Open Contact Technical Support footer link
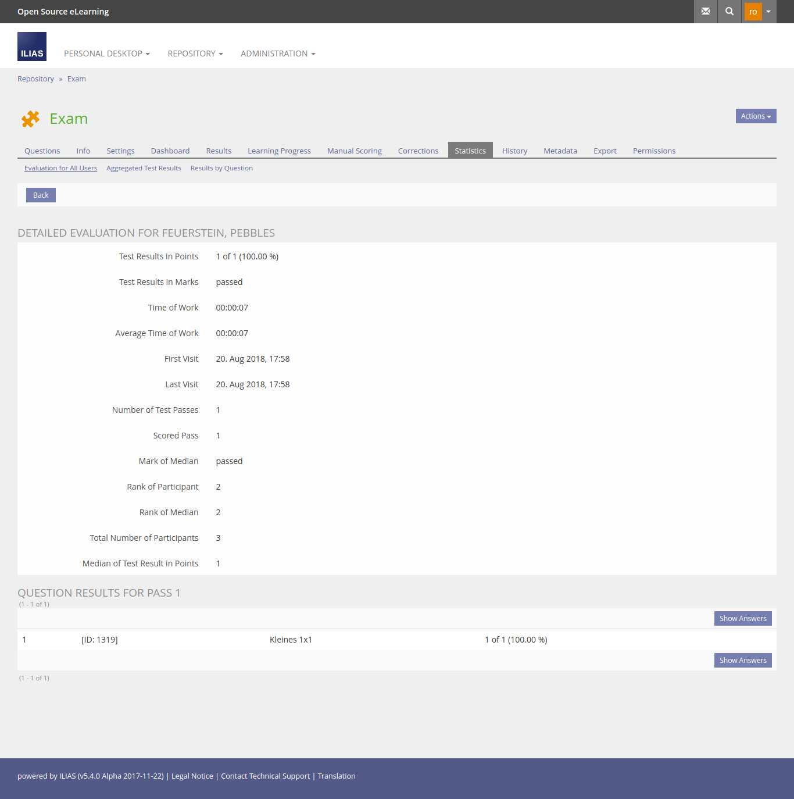Screen dimensions: 794x799 click(x=265, y=776)
